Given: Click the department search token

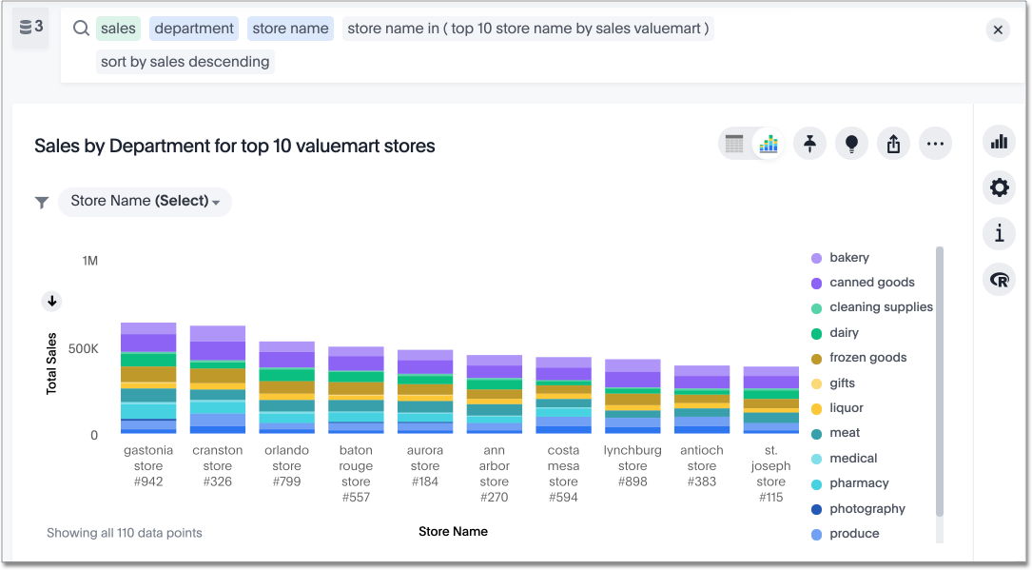Looking at the screenshot, I should [x=193, y=29].
